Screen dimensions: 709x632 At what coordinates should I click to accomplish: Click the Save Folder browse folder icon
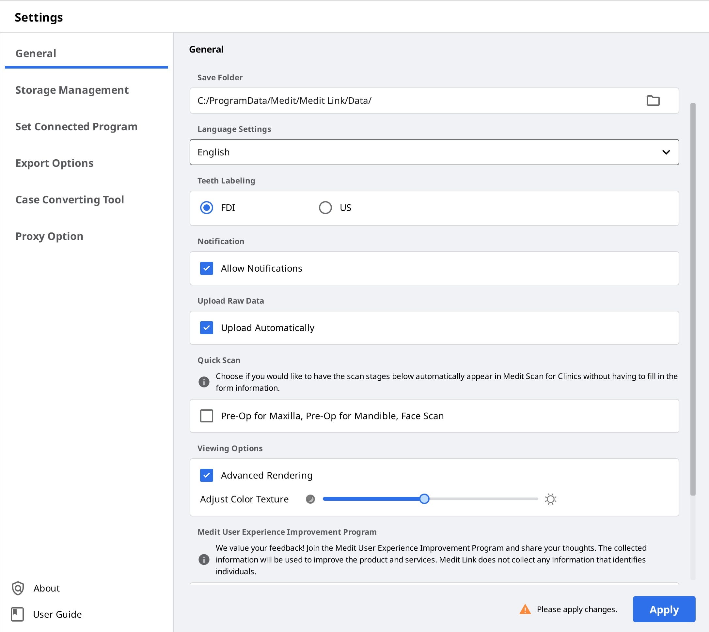pyautogui.click(x=653, y=100)
